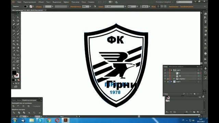Apply Unite shape mode in Pathfinder

coord(14,106)
